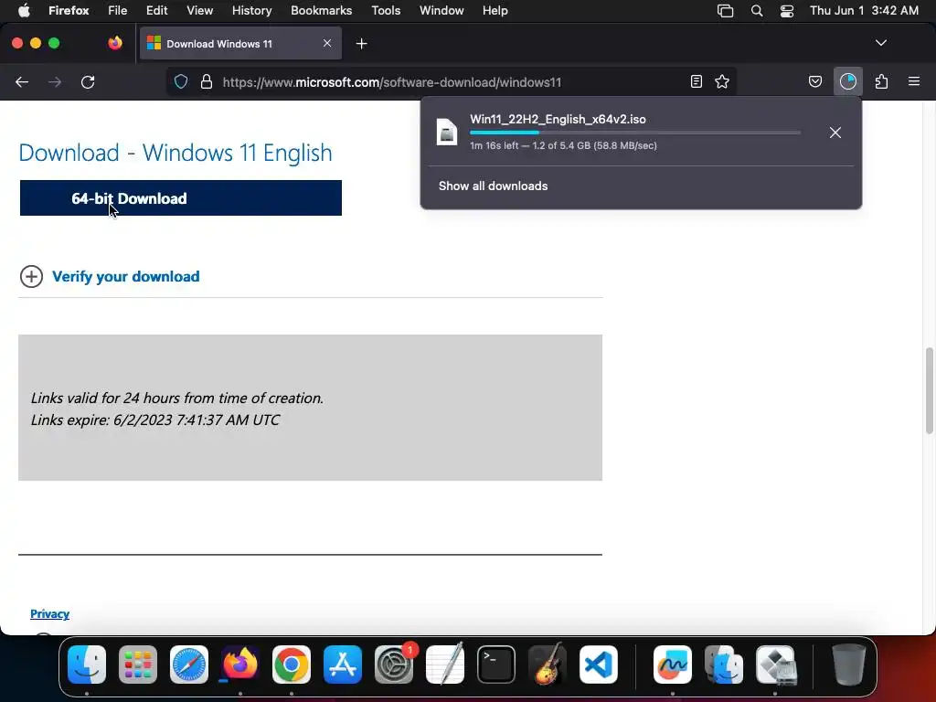The image size is (936, 702).
Task: Reload the current page
Action: pos(88,81)
